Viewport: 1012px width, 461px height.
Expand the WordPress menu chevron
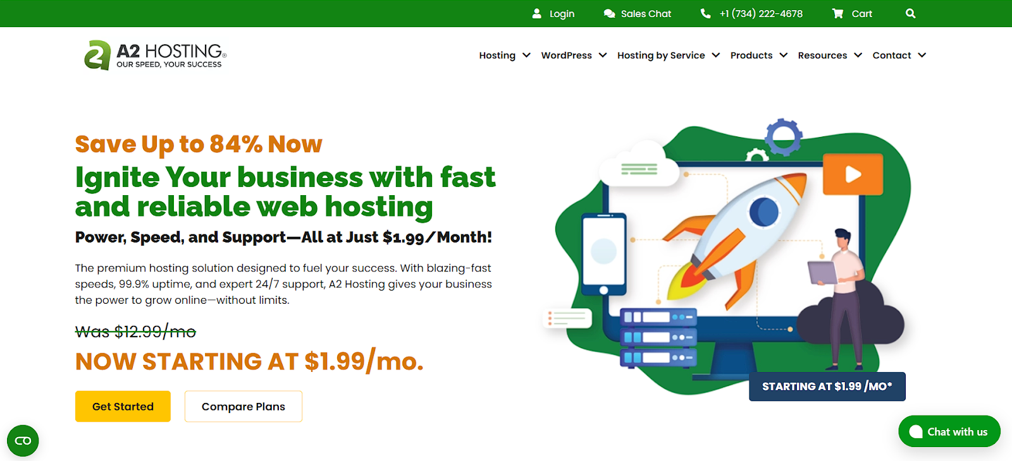click(603, 55)
